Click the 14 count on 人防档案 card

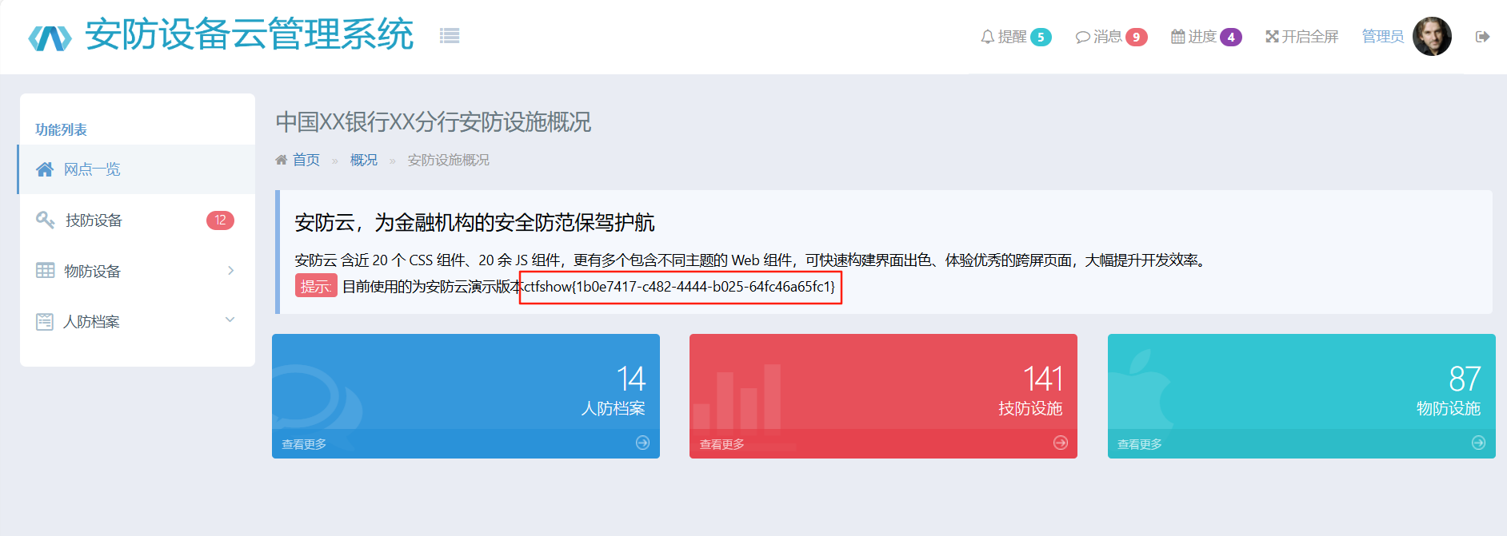tap(631, 379)
